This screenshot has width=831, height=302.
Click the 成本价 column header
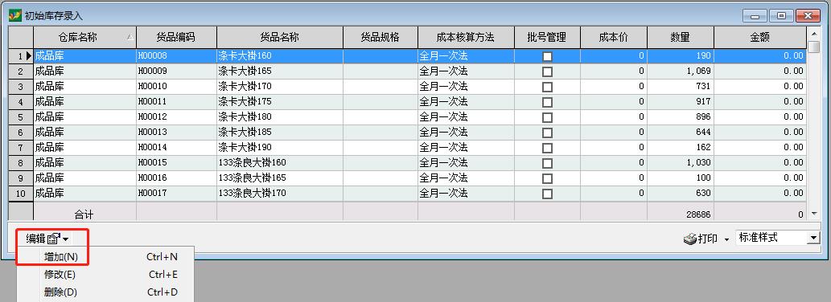click(x=614, y=38)
